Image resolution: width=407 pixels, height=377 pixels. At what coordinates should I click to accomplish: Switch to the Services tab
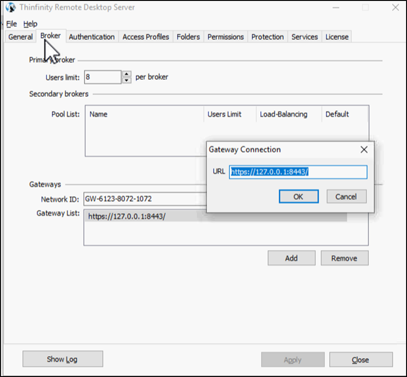[305, 37]
